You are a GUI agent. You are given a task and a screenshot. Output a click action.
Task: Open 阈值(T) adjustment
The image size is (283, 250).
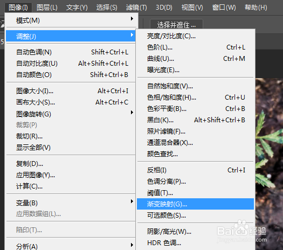195,193
